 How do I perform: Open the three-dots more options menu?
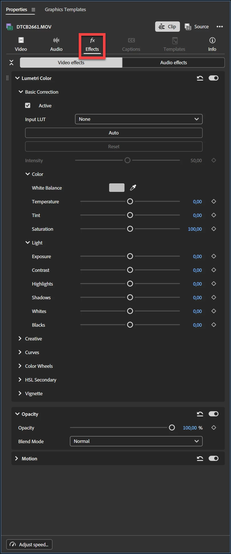tap(220, 27)
